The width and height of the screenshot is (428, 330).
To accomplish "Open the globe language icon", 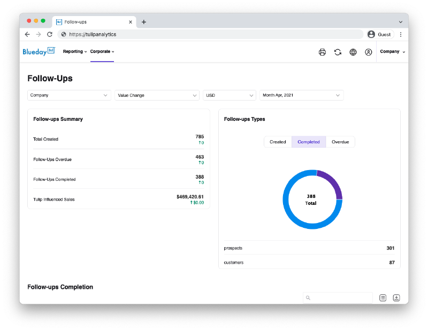I will coord(353,52).
